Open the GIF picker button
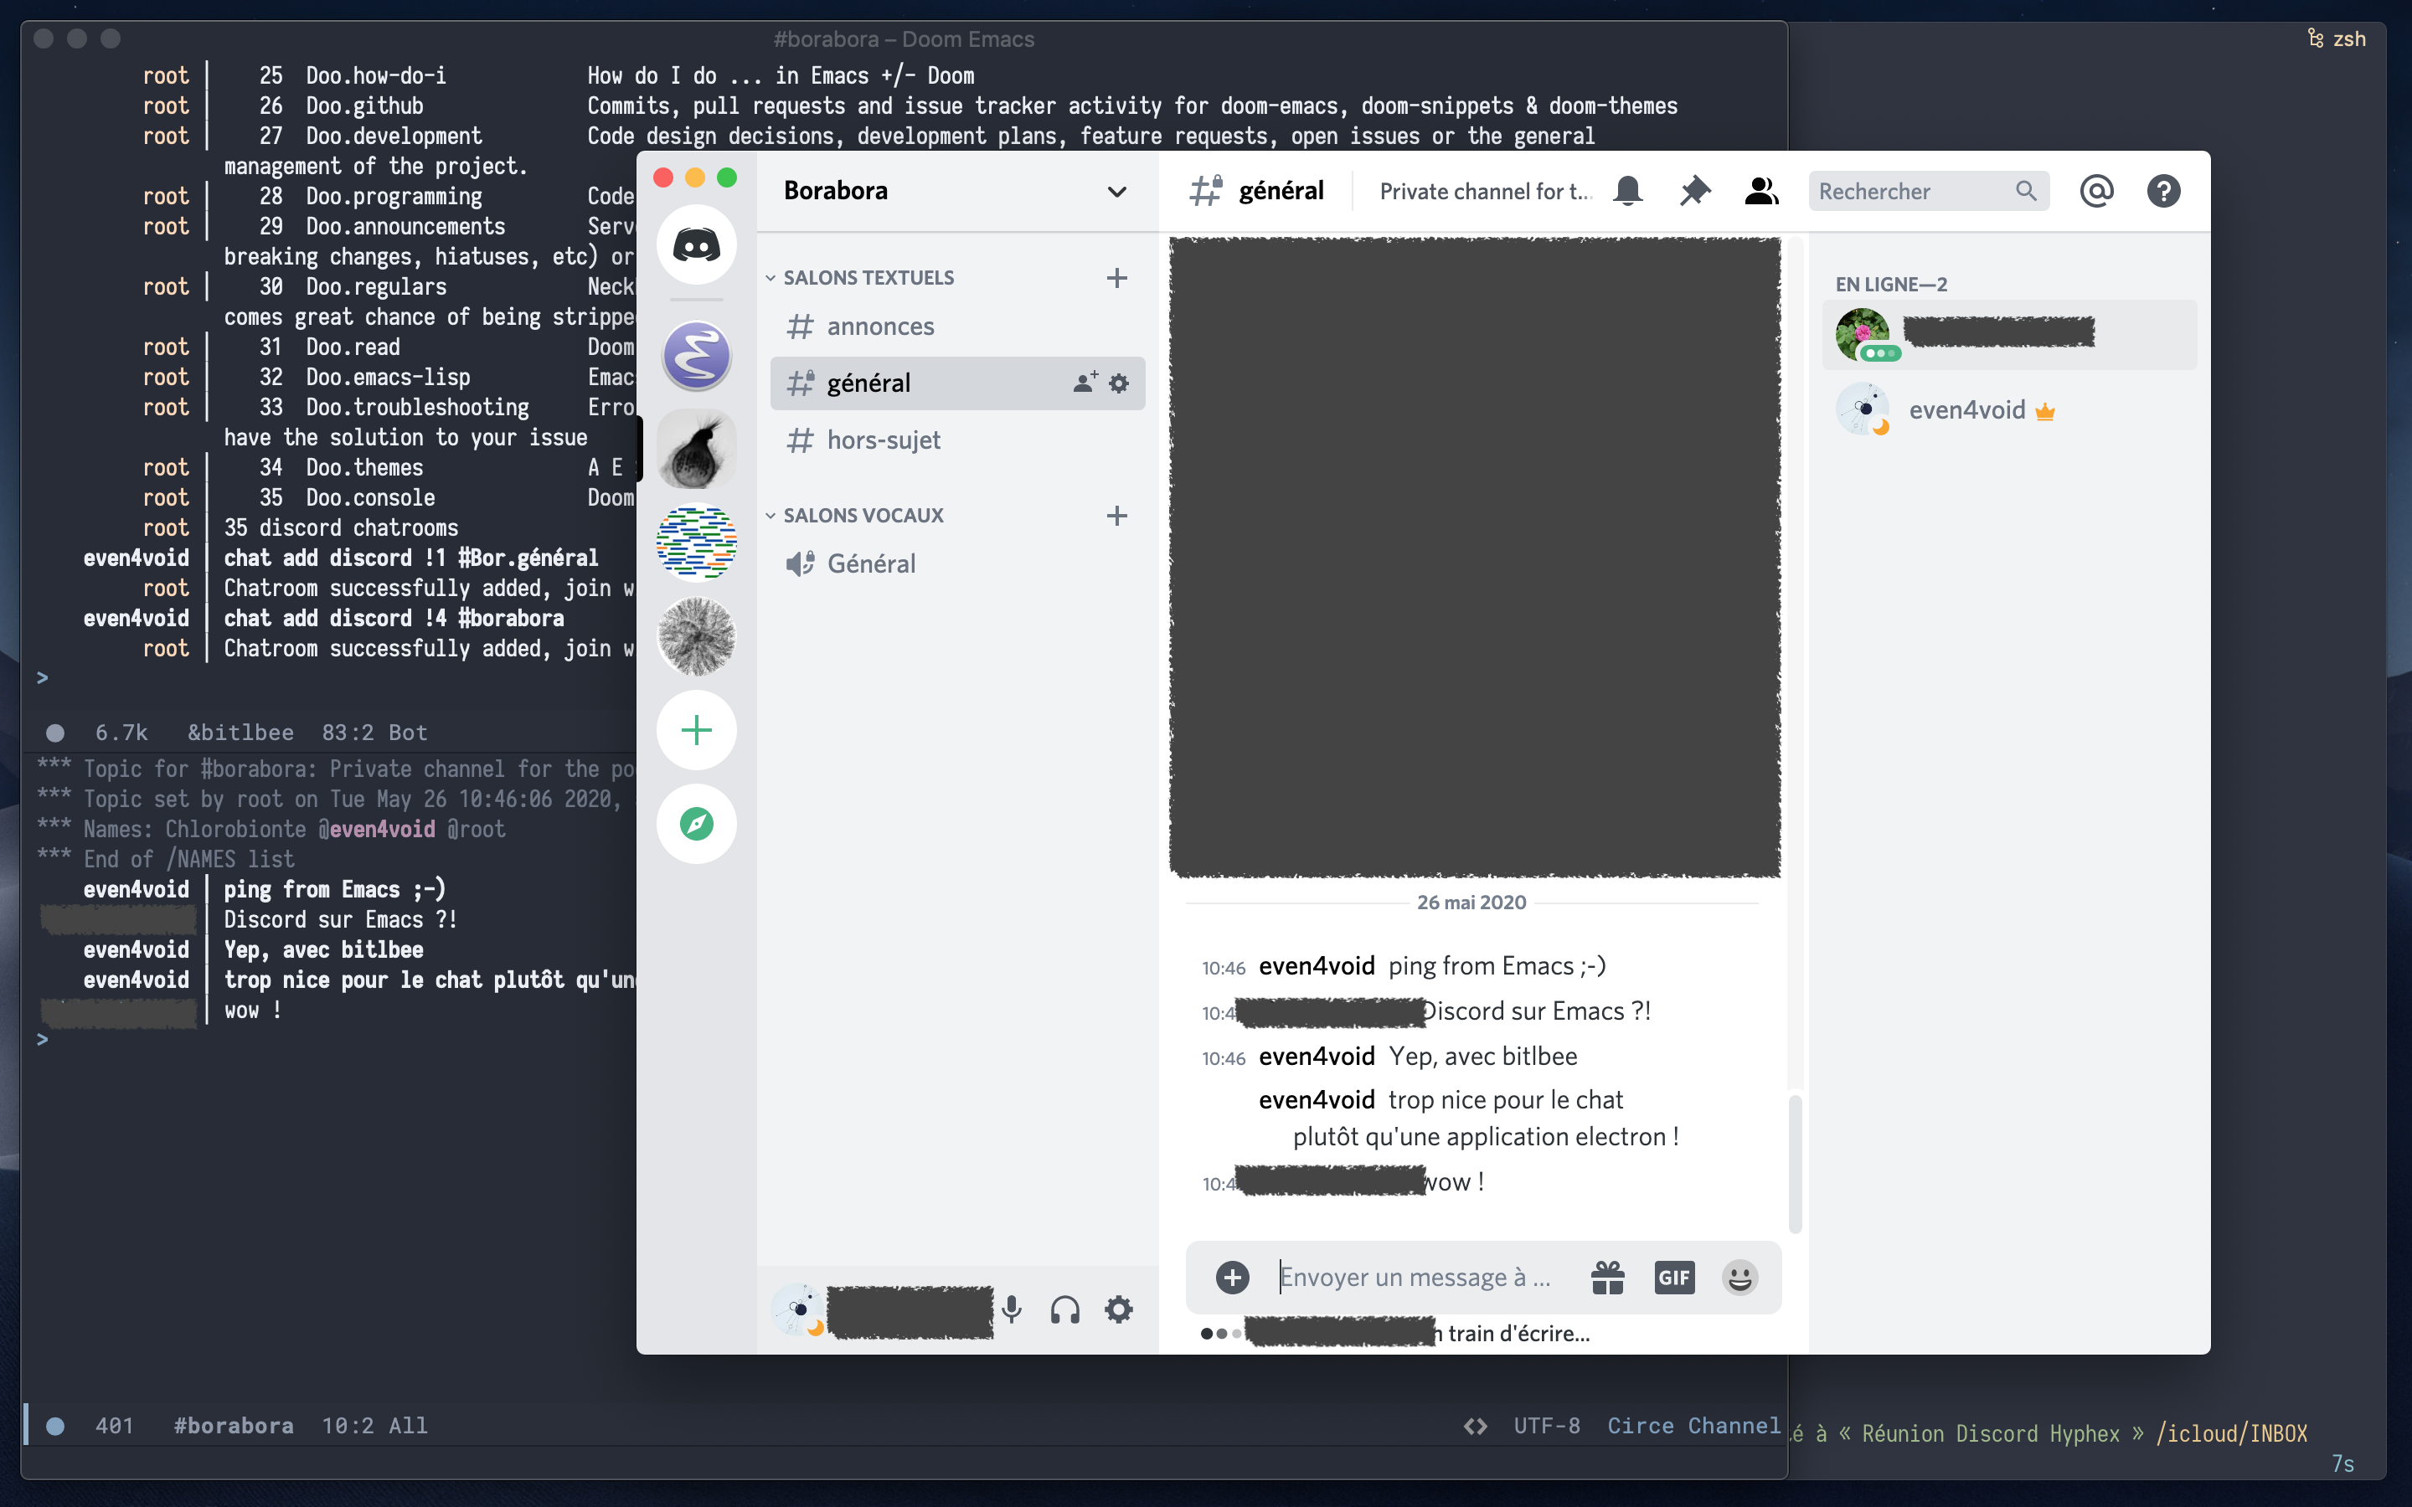2412x1507 pixels. tap(1673, 1277)
